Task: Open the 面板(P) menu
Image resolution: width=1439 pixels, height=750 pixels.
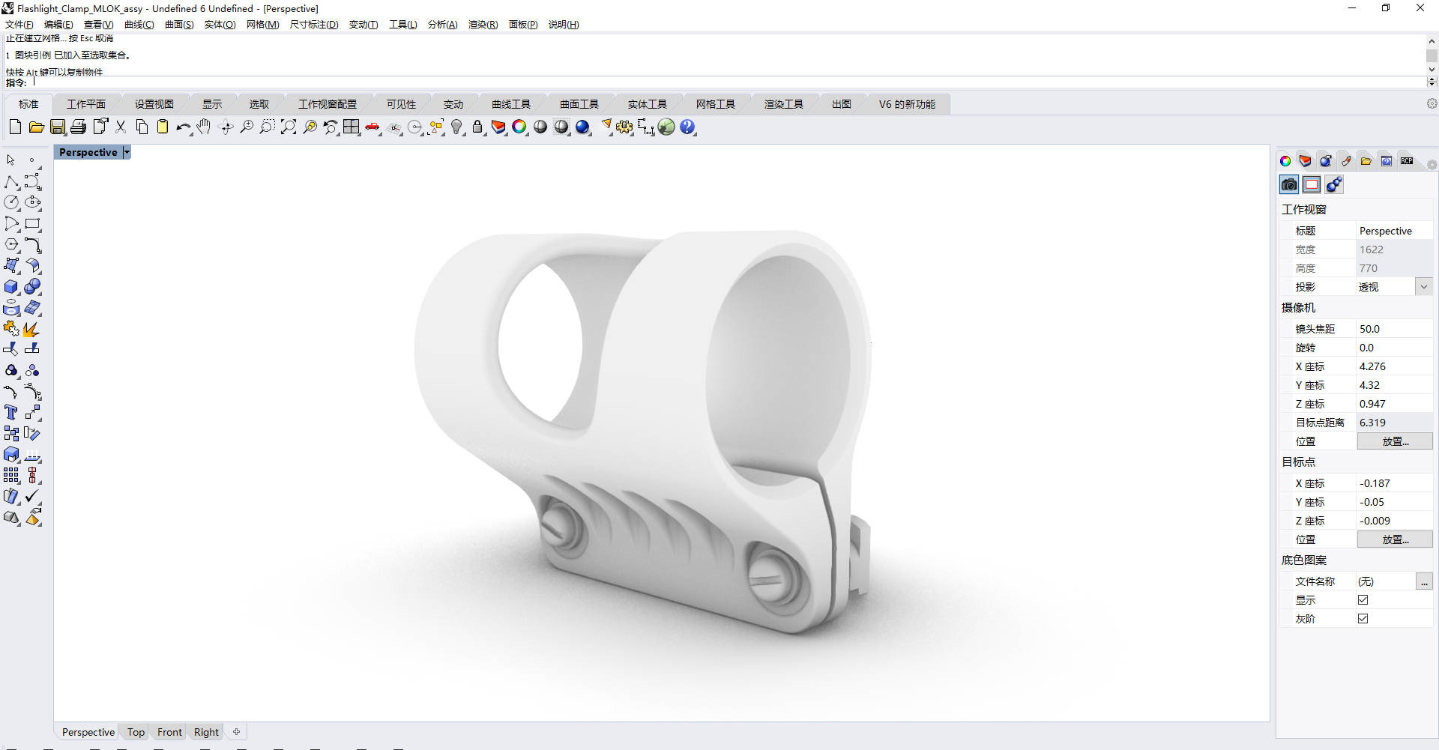Action: click(x=523, y=25)
